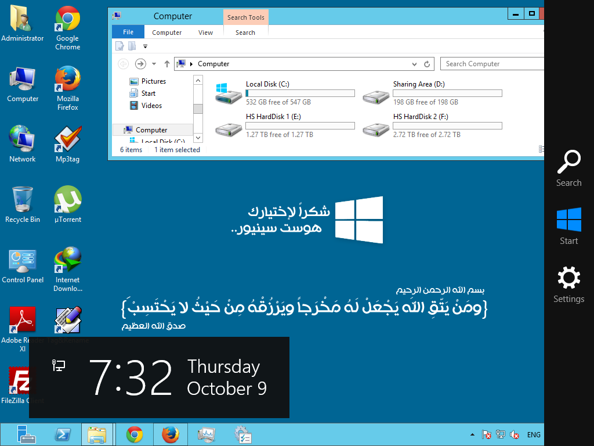594x446 pixels.
Task: Click the navigation pane scroll down arrow
Action: (198, 138)
